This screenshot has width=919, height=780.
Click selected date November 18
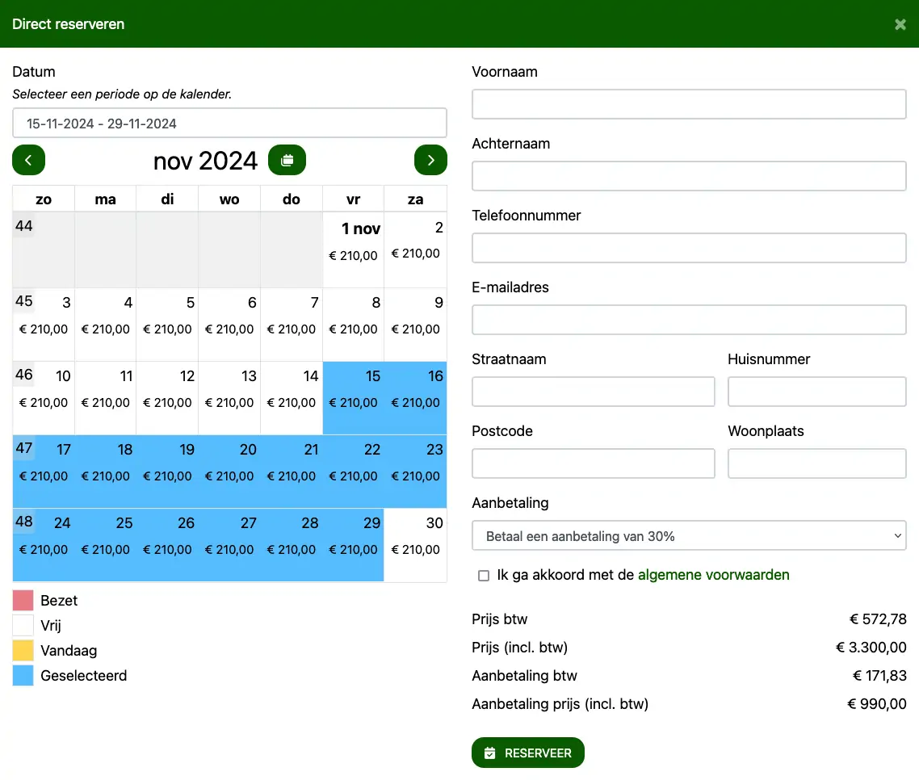coord(106,472)
